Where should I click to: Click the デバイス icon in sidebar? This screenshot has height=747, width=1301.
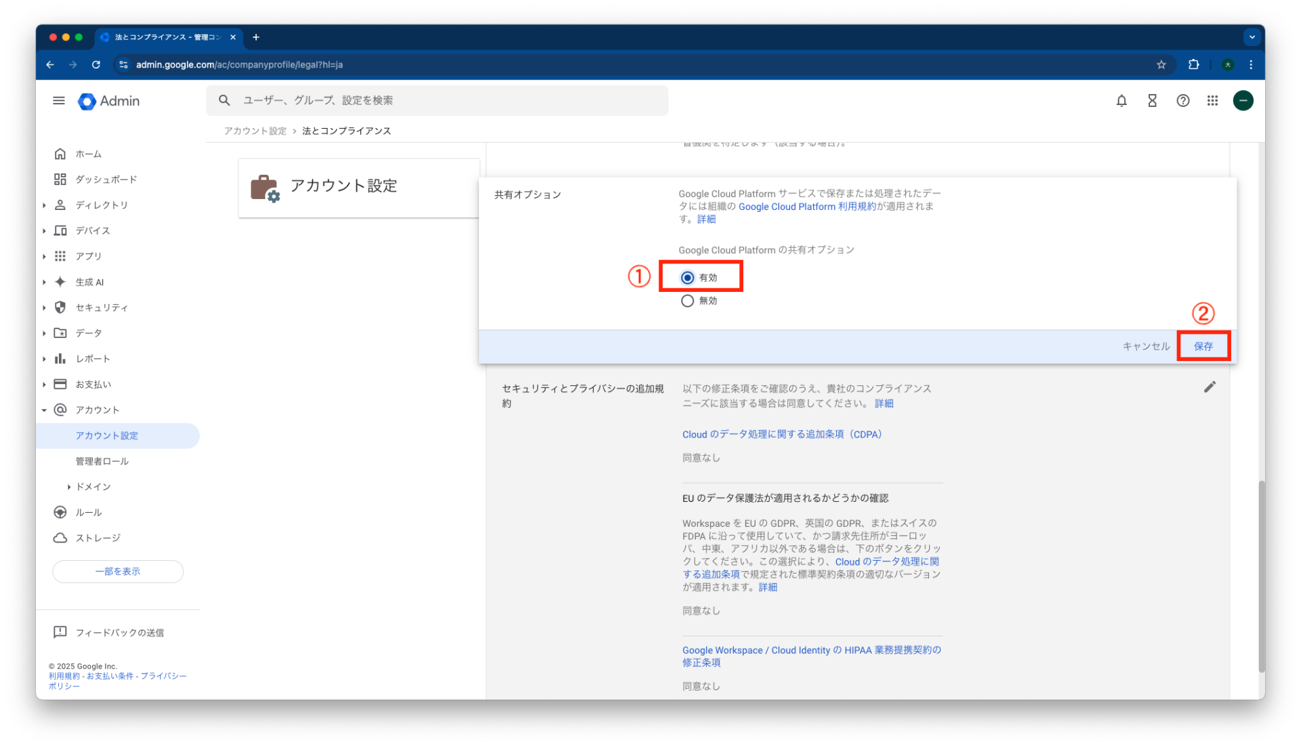(60, 231)
